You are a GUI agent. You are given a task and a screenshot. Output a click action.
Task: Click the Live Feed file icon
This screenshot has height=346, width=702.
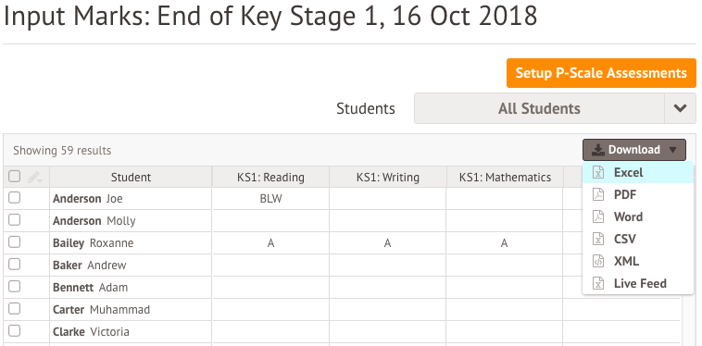[x=598, y=283]
